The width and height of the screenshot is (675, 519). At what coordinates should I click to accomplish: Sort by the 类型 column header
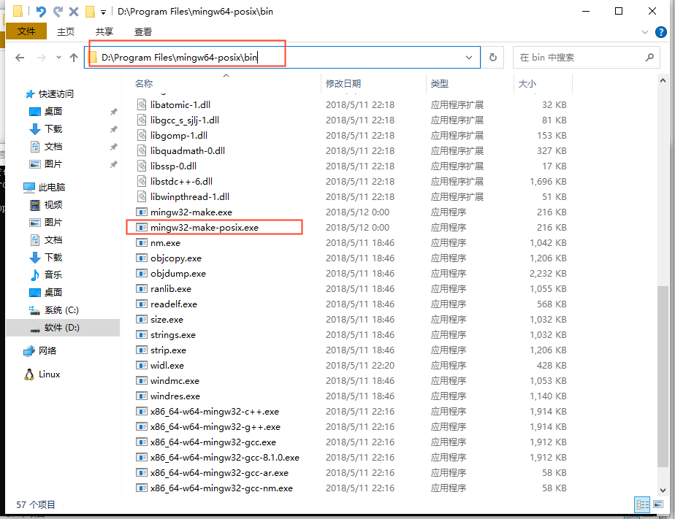tap(440, 83)
